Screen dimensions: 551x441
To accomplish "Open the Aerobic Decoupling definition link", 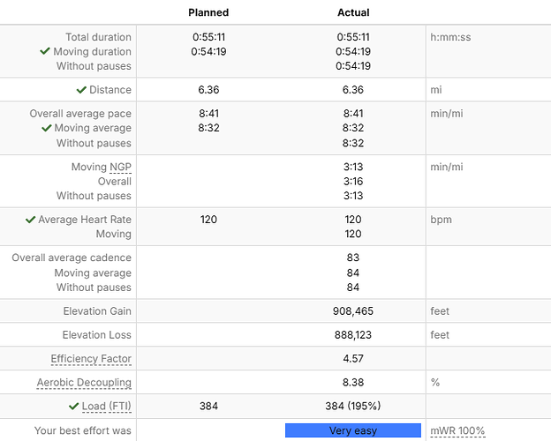I will (84, 383).
